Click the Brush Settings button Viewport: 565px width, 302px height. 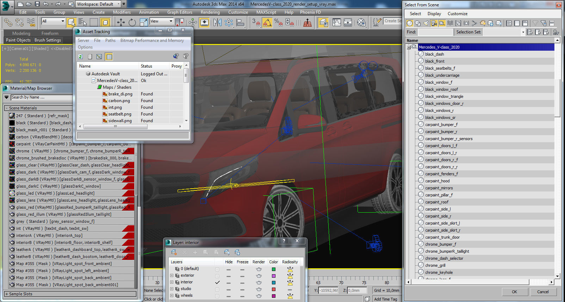tap(48, 40)
